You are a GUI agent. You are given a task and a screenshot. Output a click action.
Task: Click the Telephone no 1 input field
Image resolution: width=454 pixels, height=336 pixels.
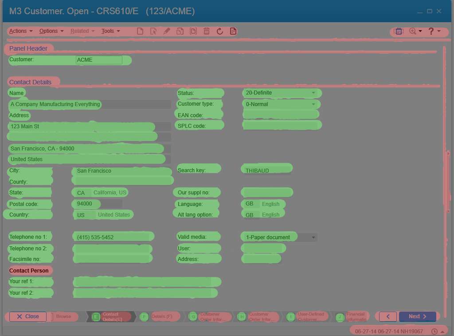(113, 237)
